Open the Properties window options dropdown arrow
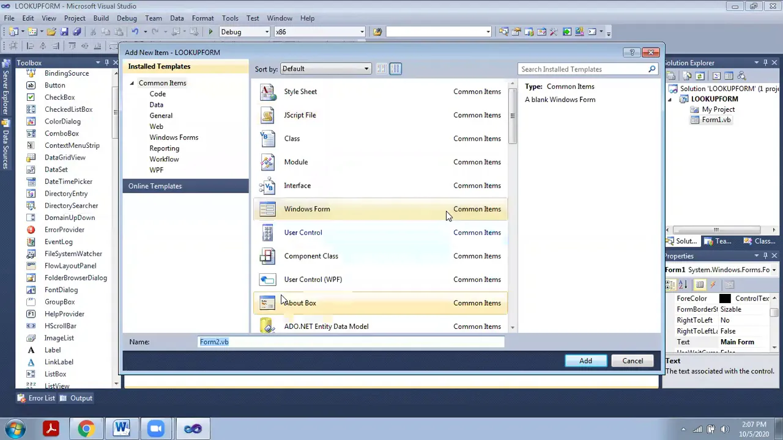The height and width of the screenshot is (440, 783). [x=756, y=256]
